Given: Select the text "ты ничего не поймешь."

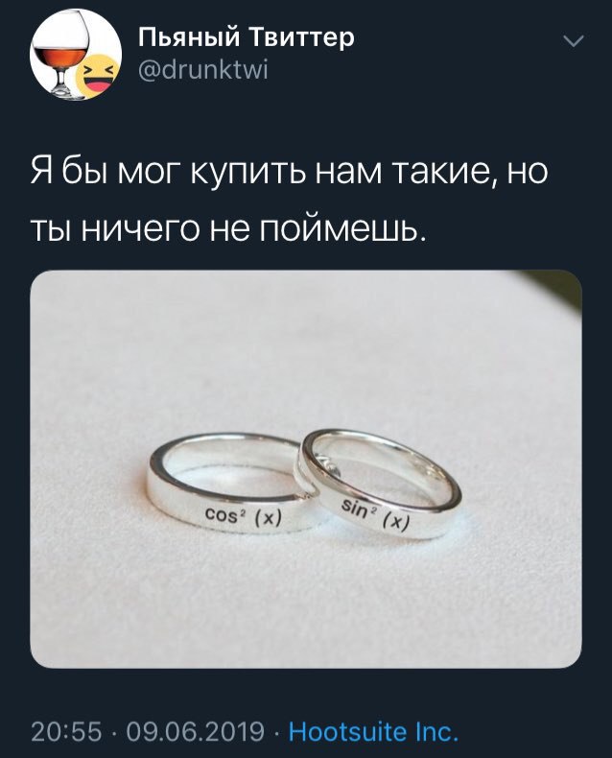Looking at the screenshot, I should [x=229, y=231].
